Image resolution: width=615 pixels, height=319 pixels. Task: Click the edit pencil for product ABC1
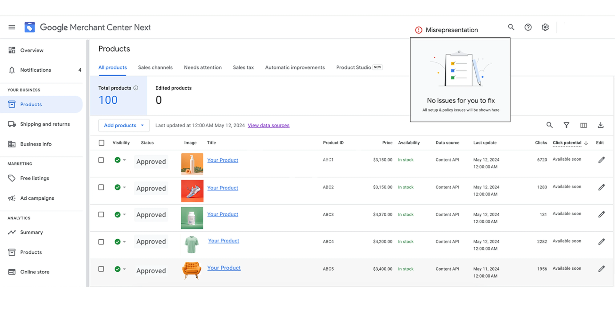[x=601, y=160]
